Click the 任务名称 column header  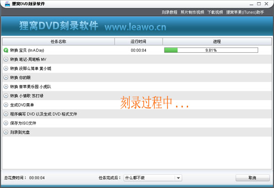click(58, 42)
